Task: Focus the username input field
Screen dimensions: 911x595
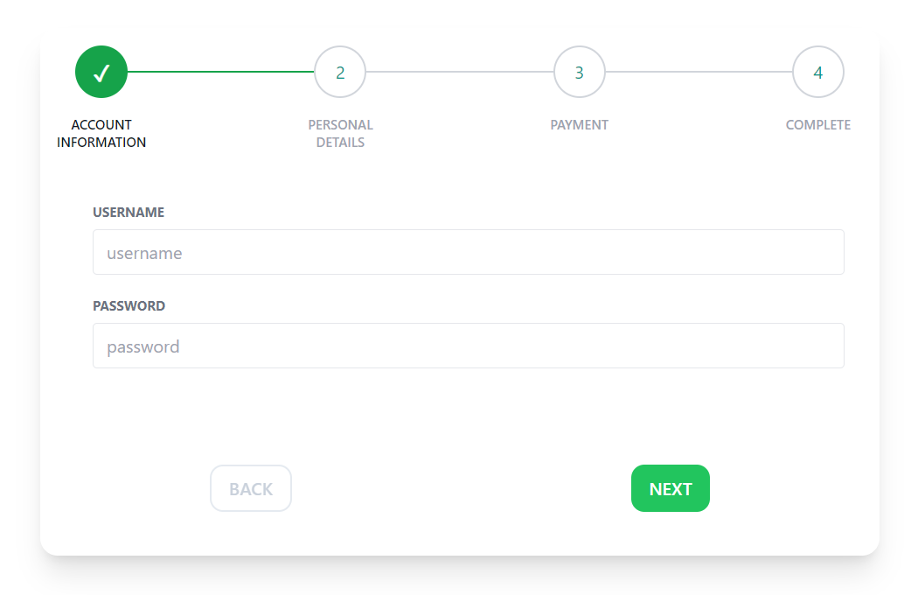Action: click(469, 252)
